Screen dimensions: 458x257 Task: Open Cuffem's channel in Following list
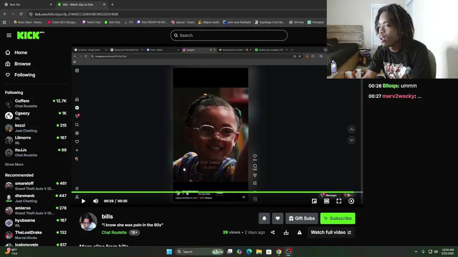[x=36, y=103]
